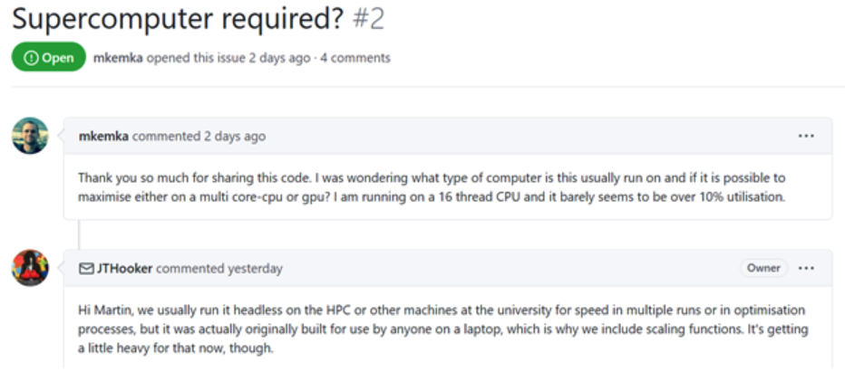The height and width of the screenshot is (372, 845).
Task: Click JTHooker's round avatar picture
Action: click(x=30, y=268)
